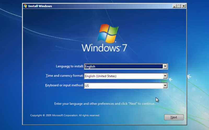The height and width of the screenshot is (130, 209).
Task: Minimize the Install Windows window
Action: [x=174, y=6]
